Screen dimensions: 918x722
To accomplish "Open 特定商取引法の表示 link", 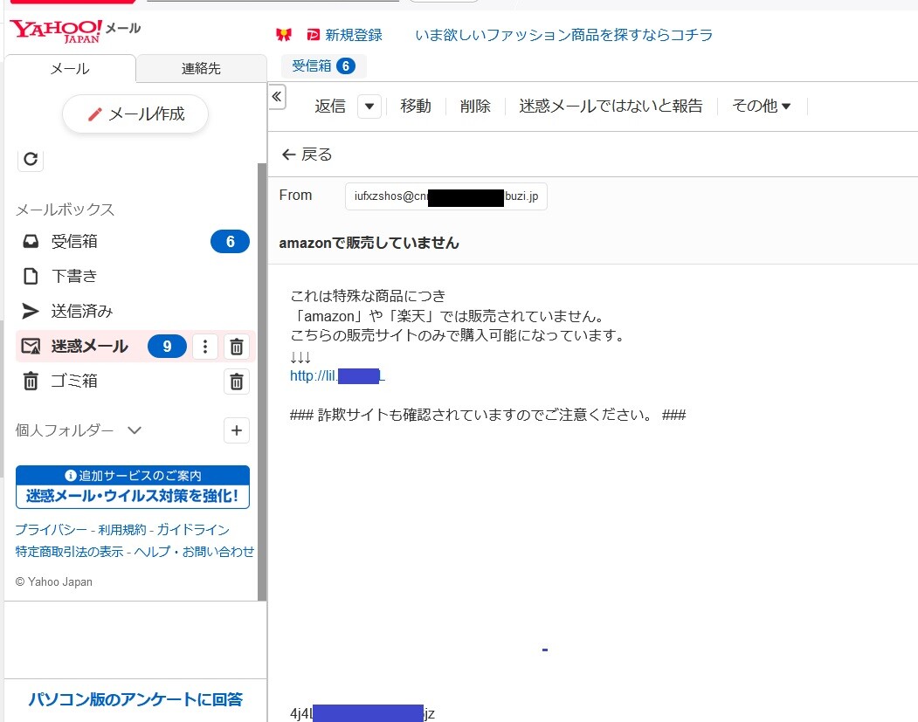I will (69, 552).
